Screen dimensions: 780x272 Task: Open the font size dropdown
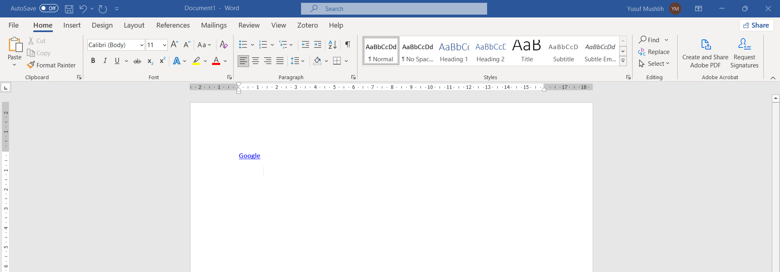tap(165, 45)
